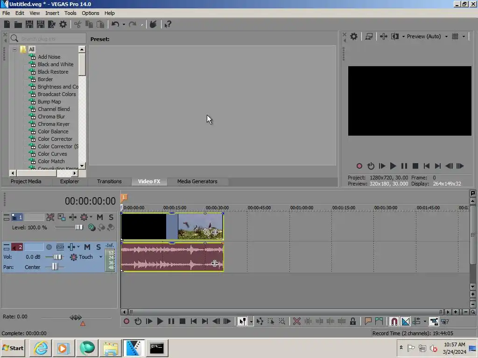Insert region with the region icon
Screen dimensions: 478x358
pos(379,321)
